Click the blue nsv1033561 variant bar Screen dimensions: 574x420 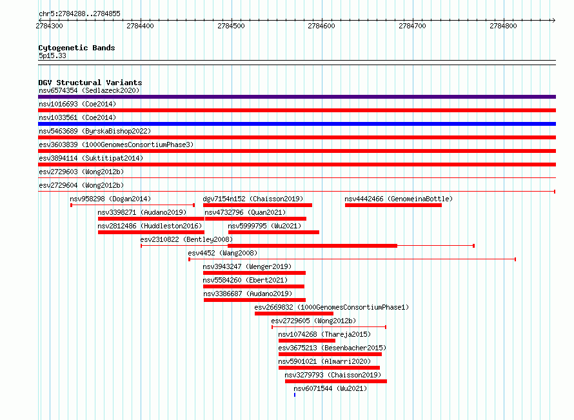[x=297, y=124]
